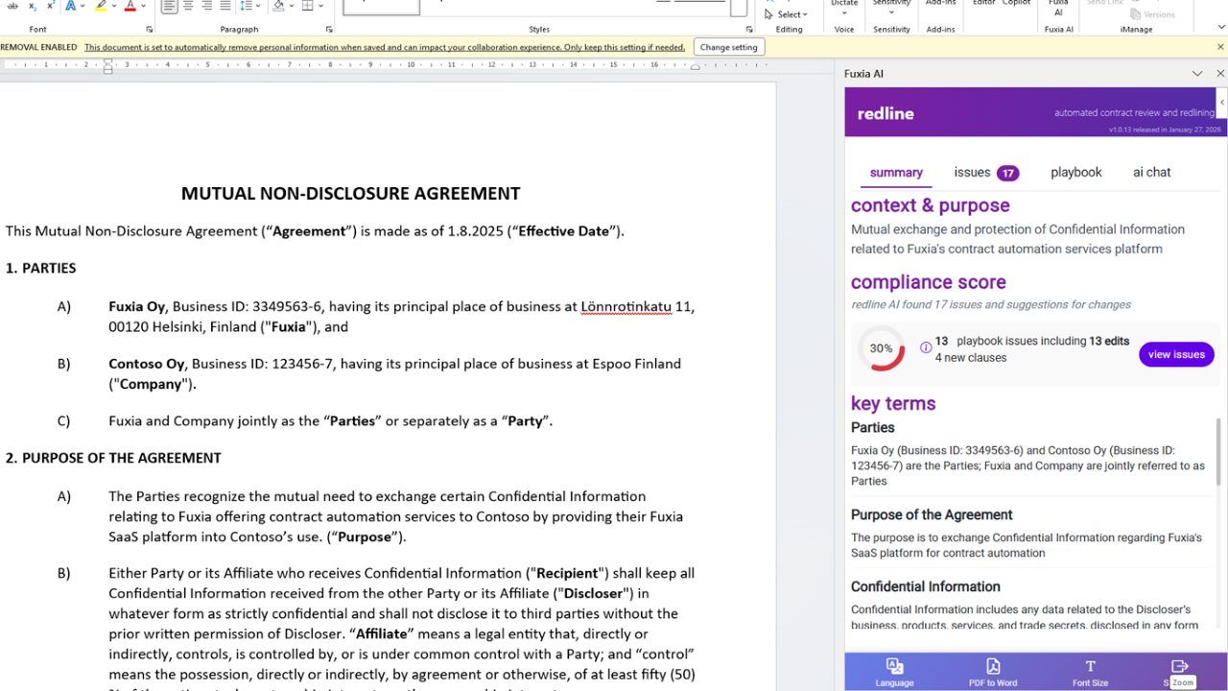Open the personal information removal message link
1228x691 pixels.
point(385,47)
